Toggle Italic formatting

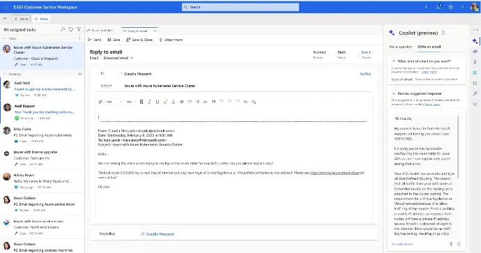149,102
